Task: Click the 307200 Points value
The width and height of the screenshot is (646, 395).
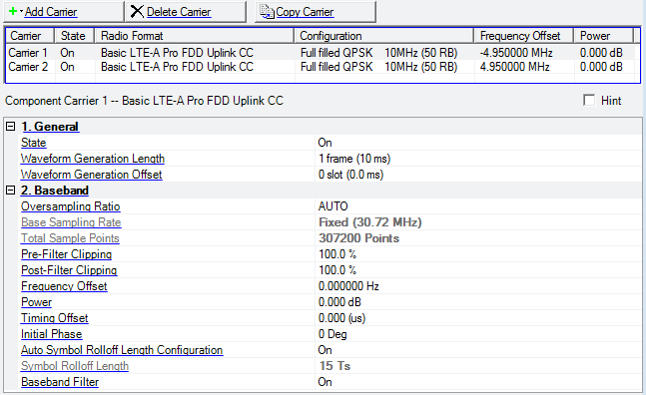Action: pos(358,238)
